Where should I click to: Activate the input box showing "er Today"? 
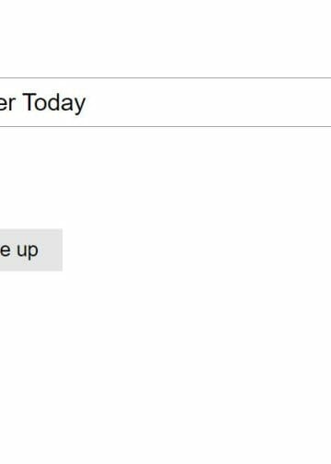click(x=165, y=102)
